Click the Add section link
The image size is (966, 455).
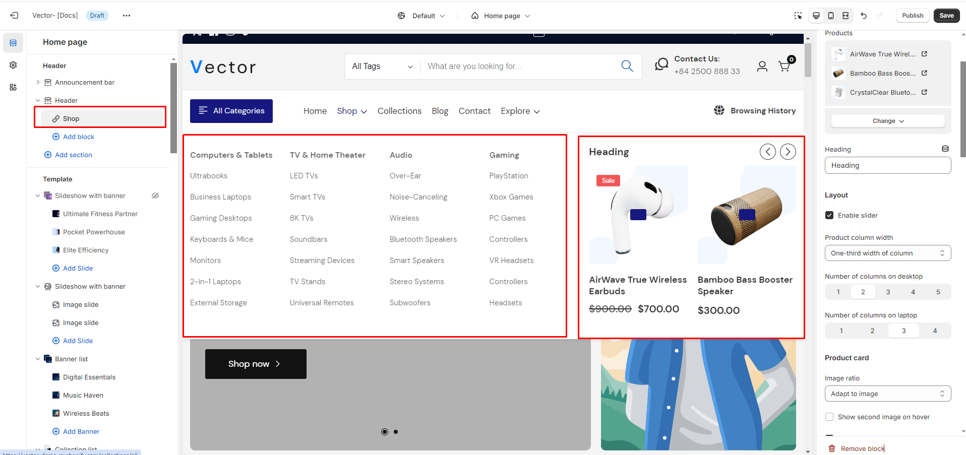pyautogui.click(x=74, y=155)
